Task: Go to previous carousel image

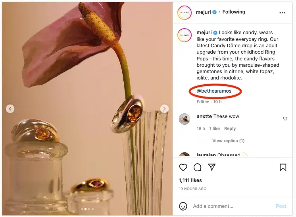Action: [10, 108]
